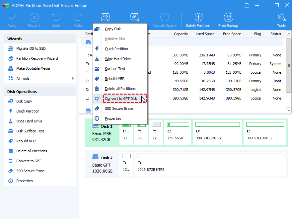Select Wipe Hard Drive in context menu
The height and width of the screenshot is (219, 292).
pyautogui.click(x=120, y=59)
